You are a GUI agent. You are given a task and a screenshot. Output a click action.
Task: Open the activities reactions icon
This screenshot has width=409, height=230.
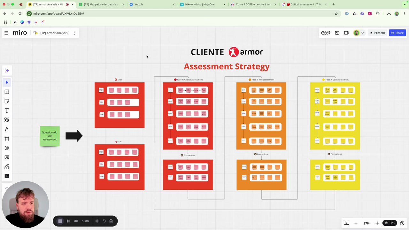click(x=326, y=33)
